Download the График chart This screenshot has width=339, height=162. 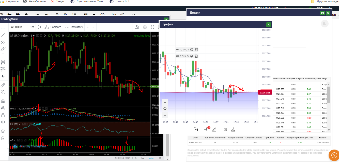tap(233, 129)
